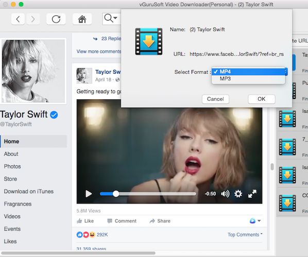
Task: Open the Store section
Action: 10,179
